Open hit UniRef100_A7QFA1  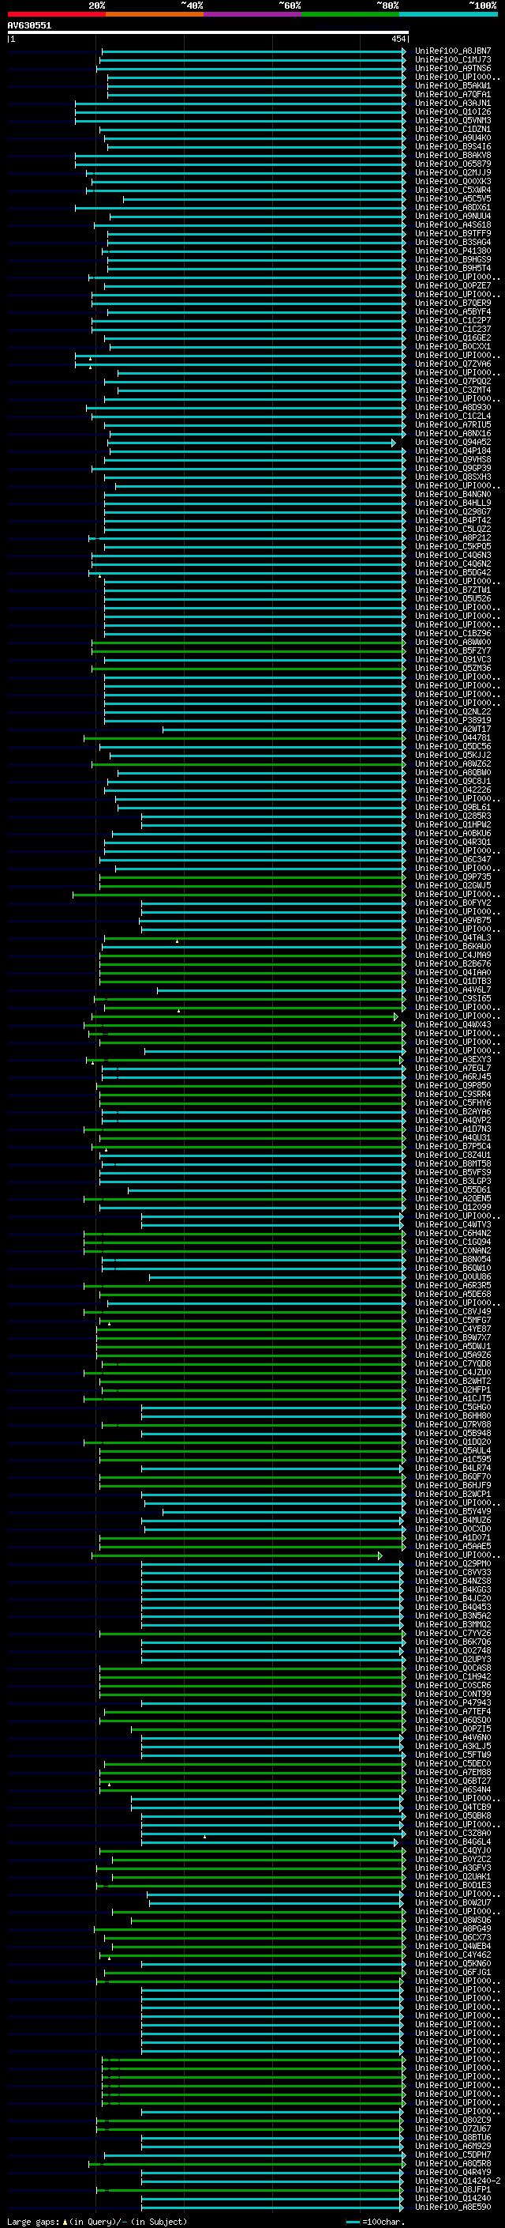[x=453, y=94]
